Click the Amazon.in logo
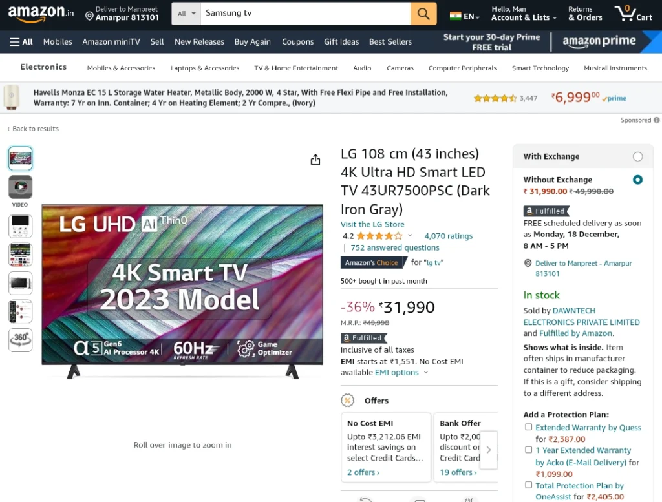 [x=41, y=13]
